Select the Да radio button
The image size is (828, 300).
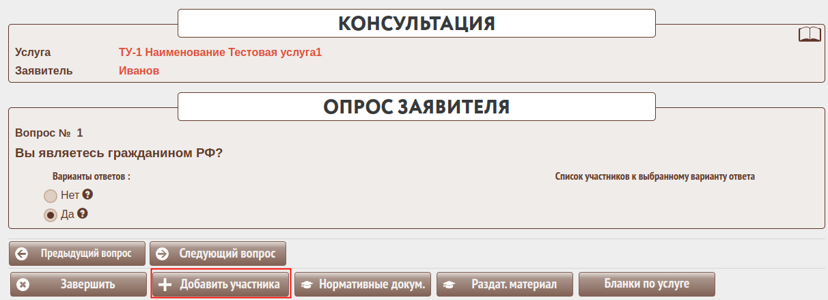(x=51, y=215)
